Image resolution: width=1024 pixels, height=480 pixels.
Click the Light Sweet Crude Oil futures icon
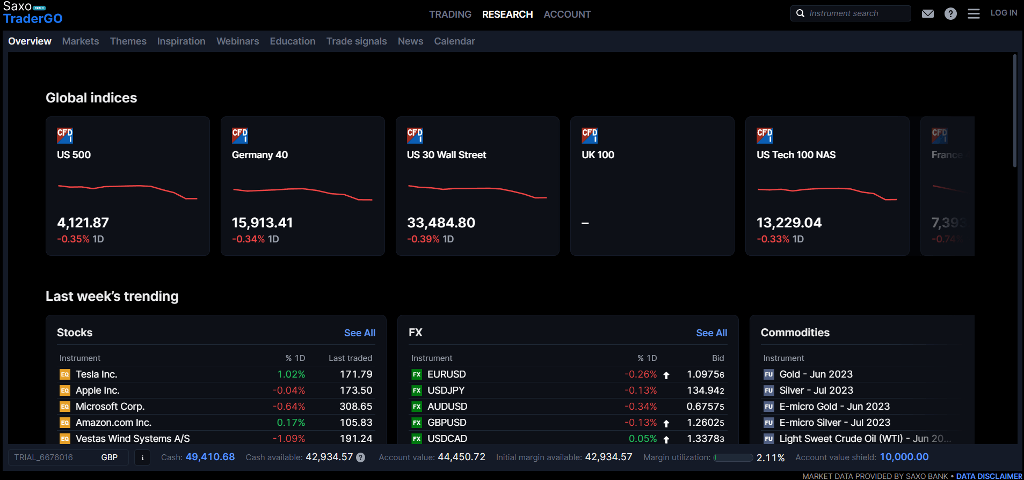click(x=769, y=439)
